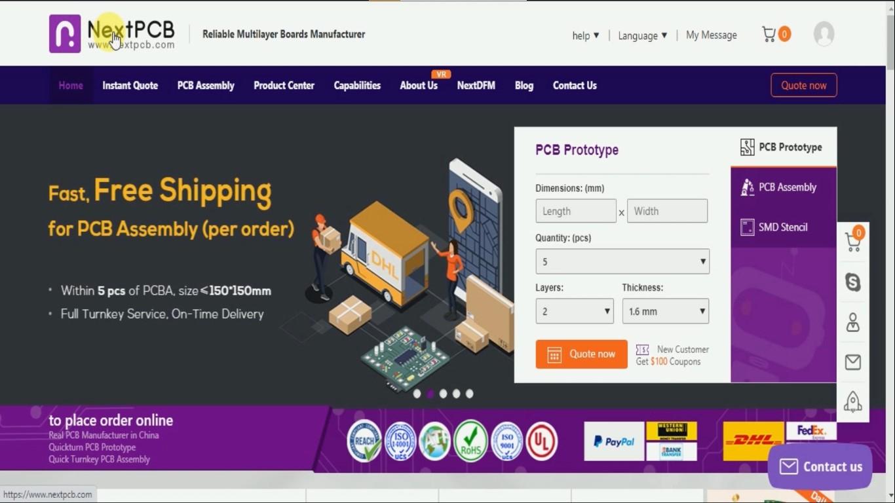Open Contact Us in navigation bar

tap(575, 85)
